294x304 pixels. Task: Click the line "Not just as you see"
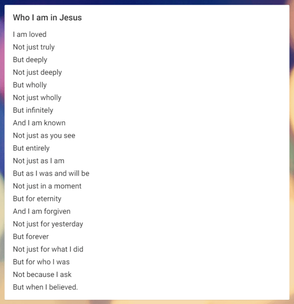click(44, 135)
